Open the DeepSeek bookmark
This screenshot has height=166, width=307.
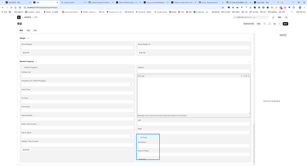point(144,12)
